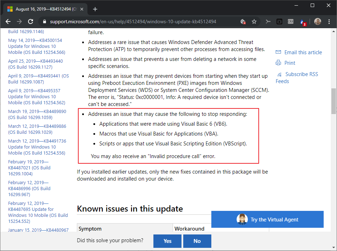
Task: Click the vertical page scrollbar thumb
Action: tap(333, 101)
